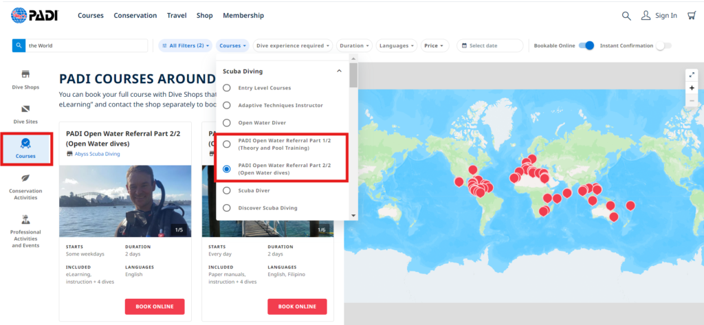Select Open Water Diver radio option
Screen dimensions: 704x325
tap(226, 122)
